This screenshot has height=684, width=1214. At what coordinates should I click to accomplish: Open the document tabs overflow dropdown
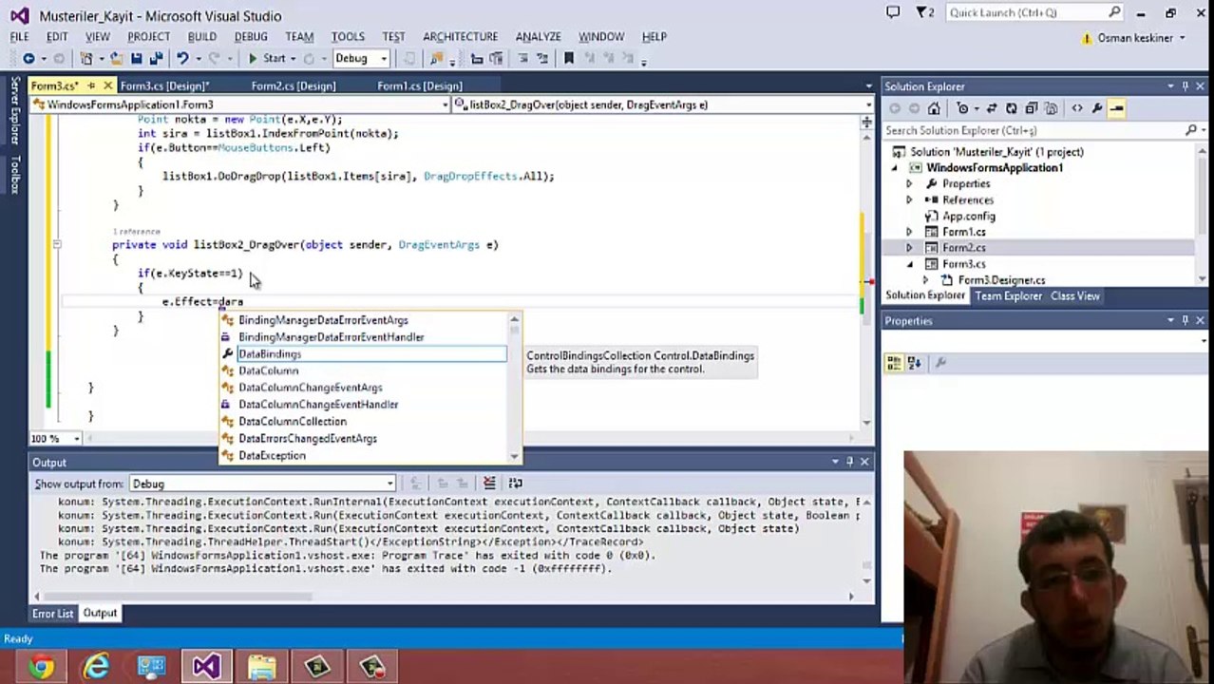pos(868,86)
